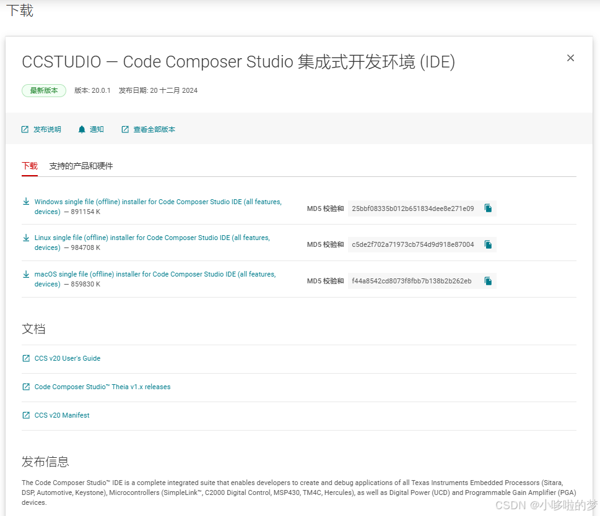This screenshot has height=516, width=600.
Task: Click the download arrow for the macOS installer
Action: point(26,274)
